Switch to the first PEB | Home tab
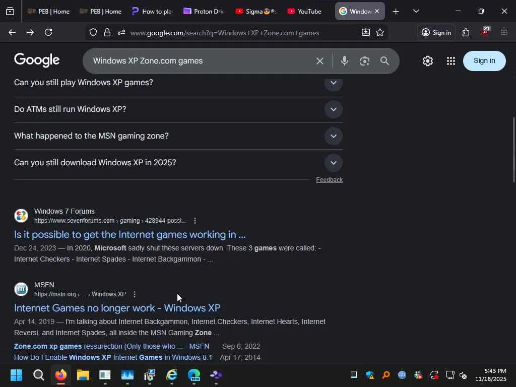This screenshot has height=387, width=516. coord(48,12)
